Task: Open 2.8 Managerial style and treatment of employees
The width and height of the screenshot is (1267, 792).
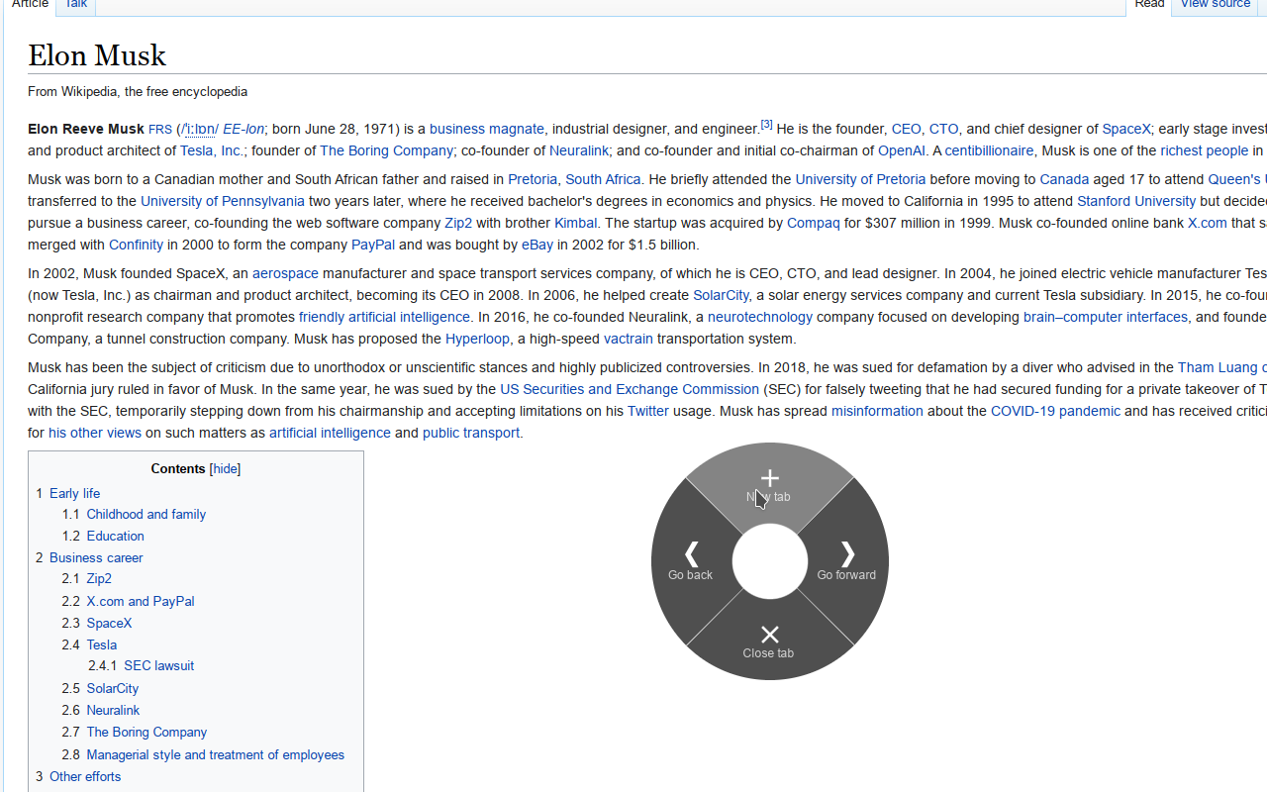Action: click(203, 754)
